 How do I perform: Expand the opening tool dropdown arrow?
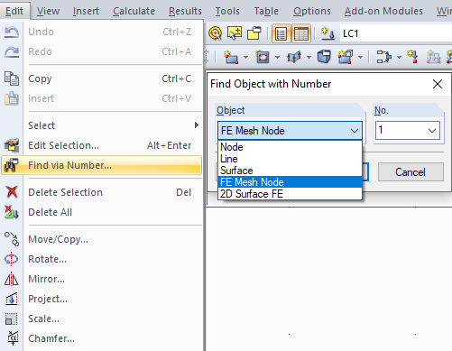[x=277, y=57]
